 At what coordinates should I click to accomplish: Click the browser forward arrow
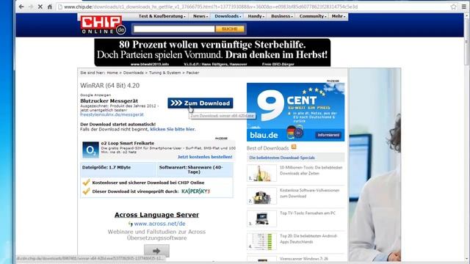point(31,7)
